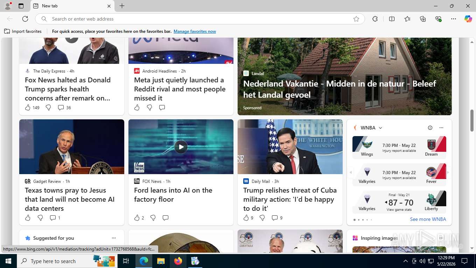
Task: Open Suggested for you options menu
Action: point(114,238)
